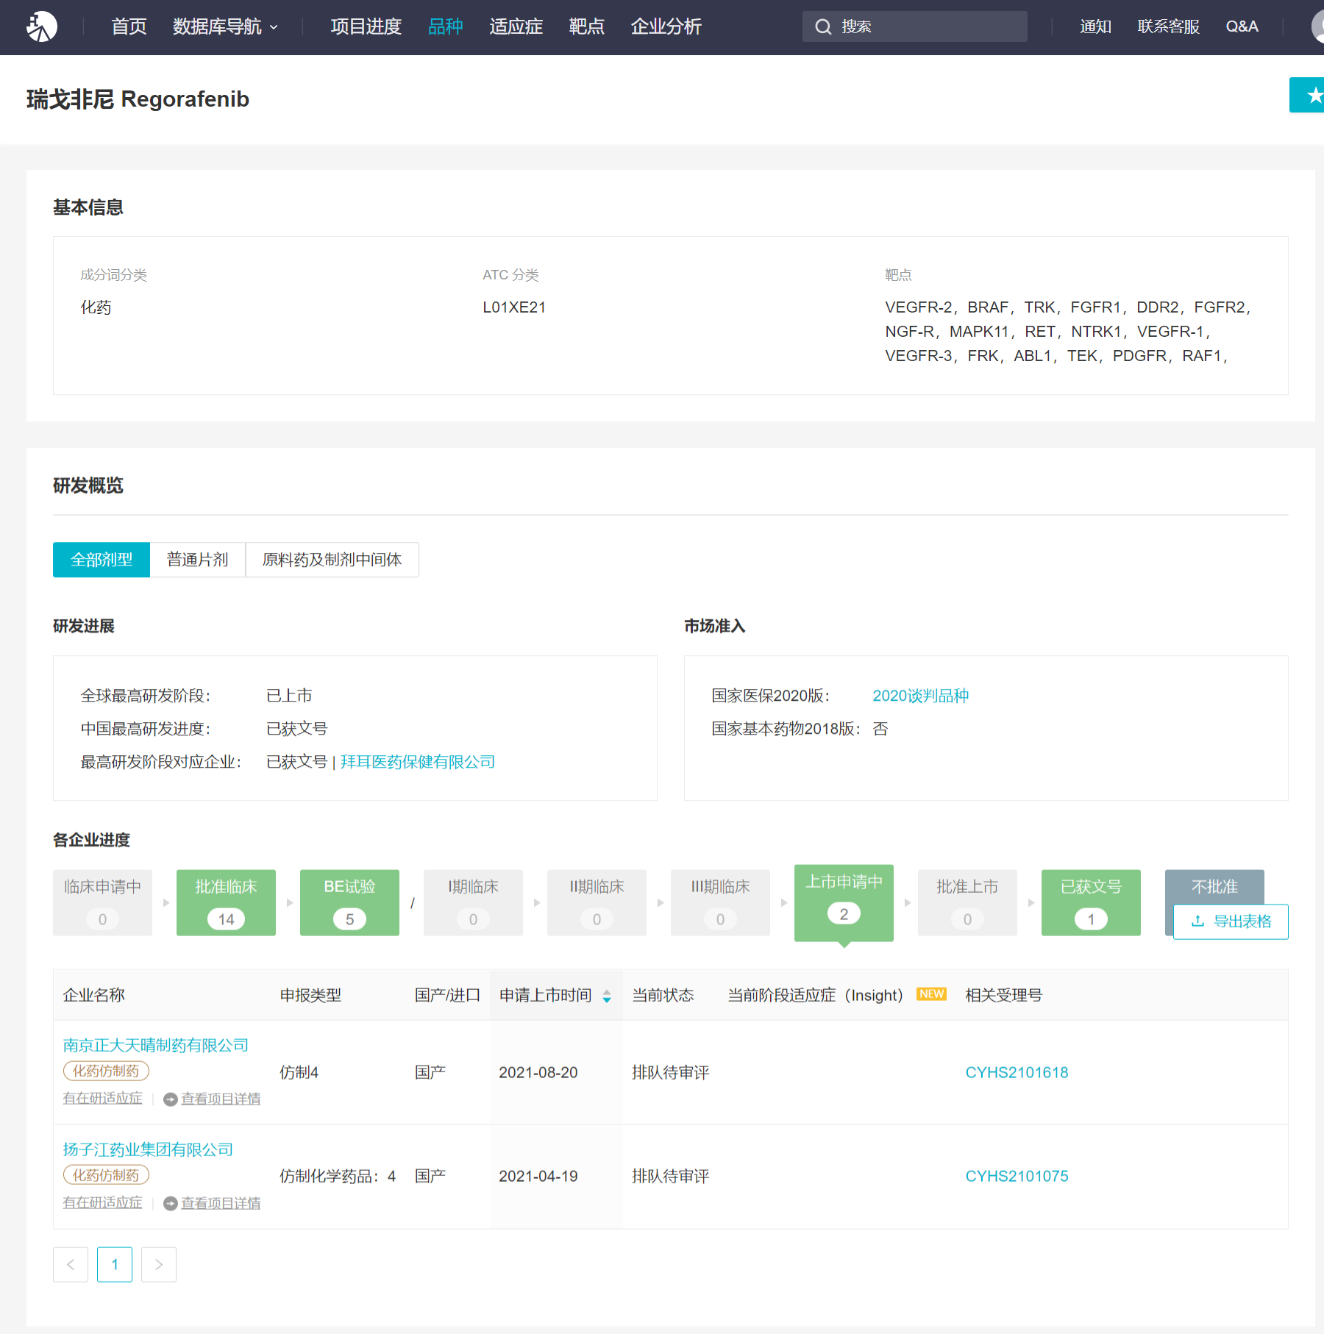The image size is (1324, 1334).
Task: Open 2020谈判品种 link
Action: point(920,696)
